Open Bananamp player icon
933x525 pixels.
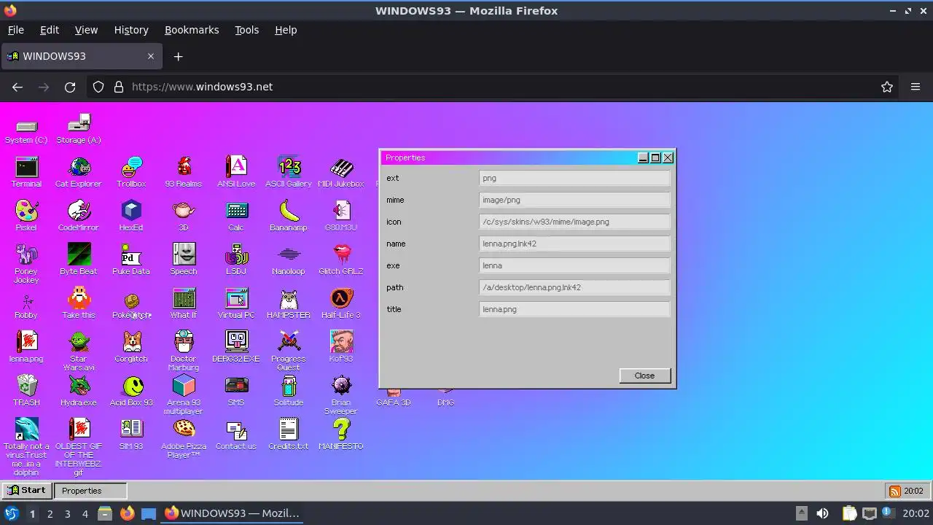tap(289, 217)
